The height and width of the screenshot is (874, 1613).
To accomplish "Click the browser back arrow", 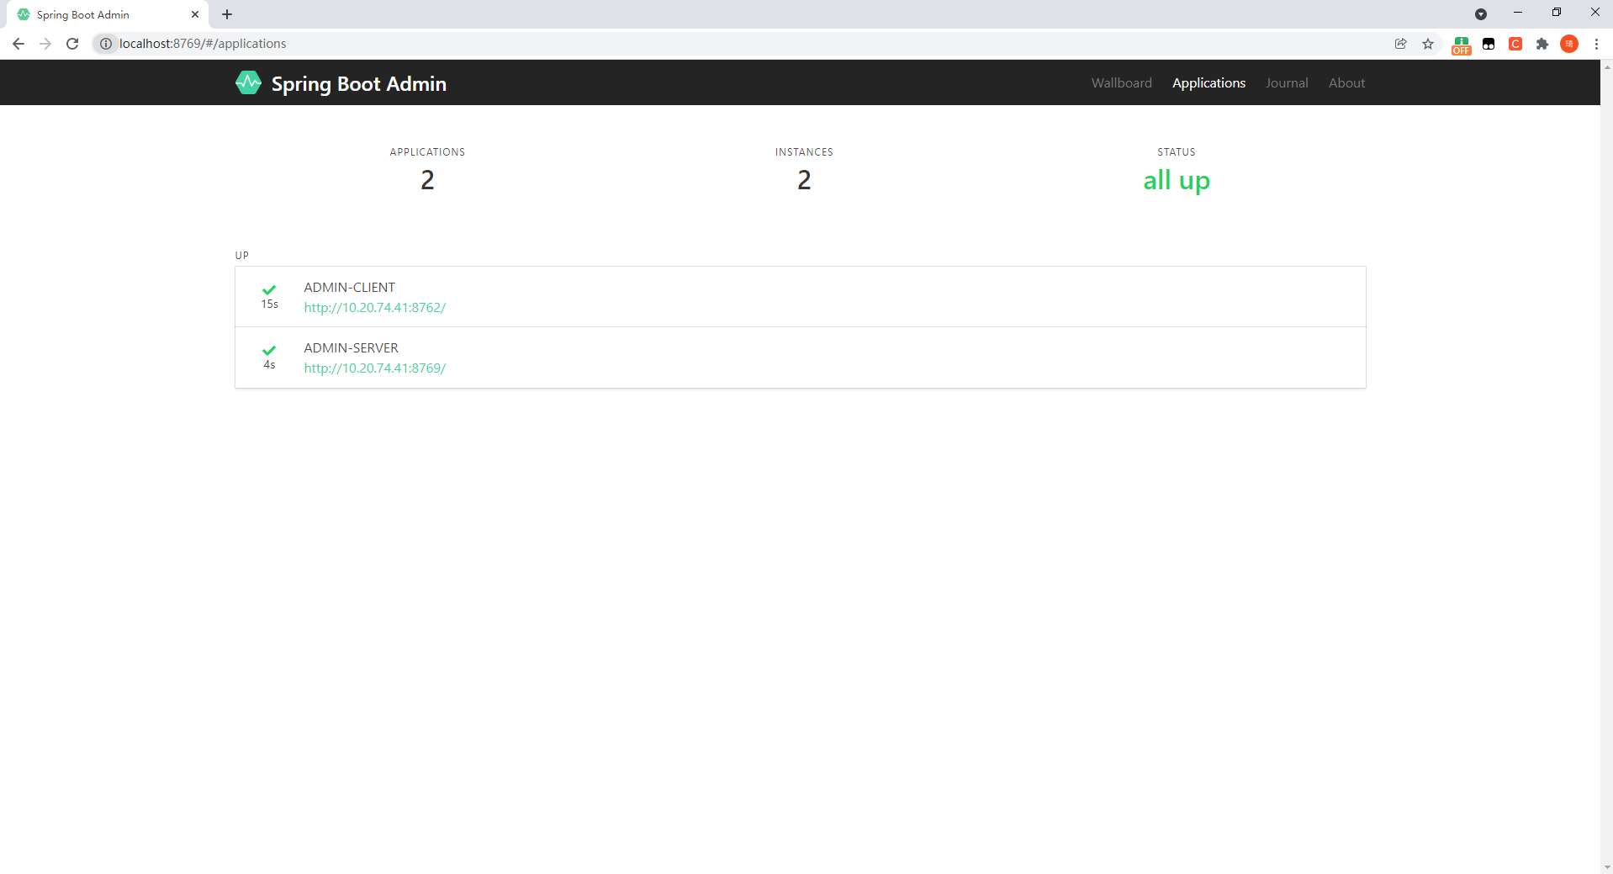I will (19, 44).
